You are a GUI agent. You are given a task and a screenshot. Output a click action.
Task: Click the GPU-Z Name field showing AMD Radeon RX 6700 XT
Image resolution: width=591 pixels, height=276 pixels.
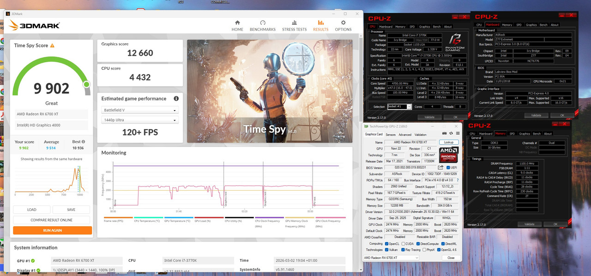410,142
